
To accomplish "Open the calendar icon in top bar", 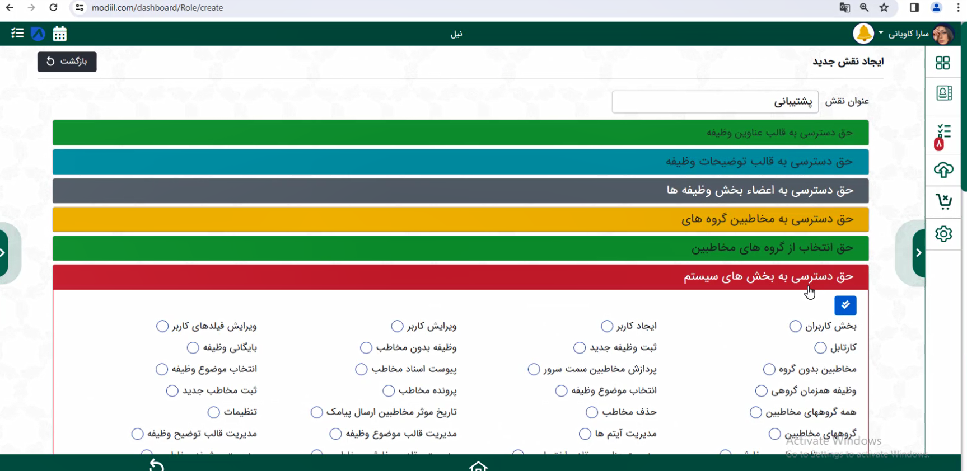I will pyautogui.click(x=60, y=34).
